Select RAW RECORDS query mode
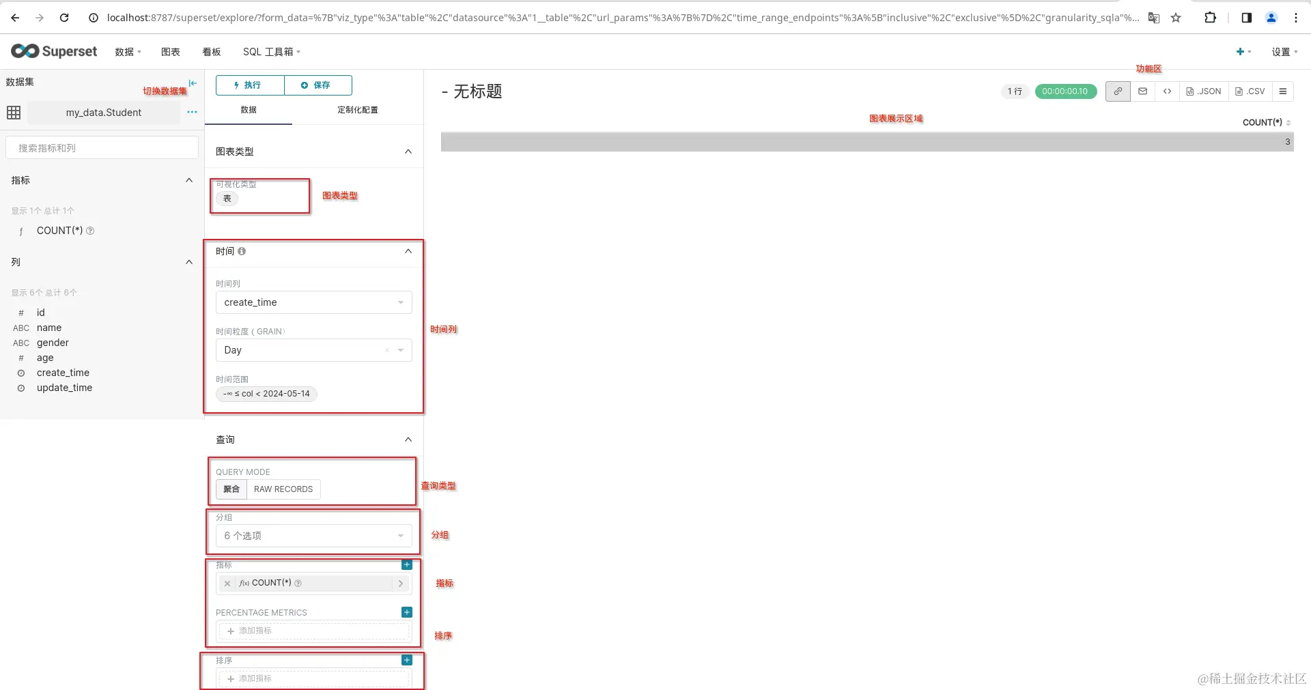Image resolution: width=1311 pixels, height=690 pixels. coord(283,489)
